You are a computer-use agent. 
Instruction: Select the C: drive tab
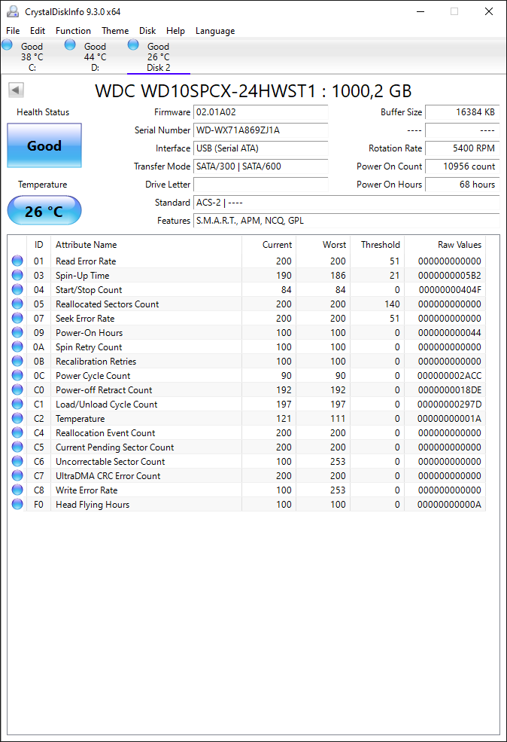click(x=32, y=56)
